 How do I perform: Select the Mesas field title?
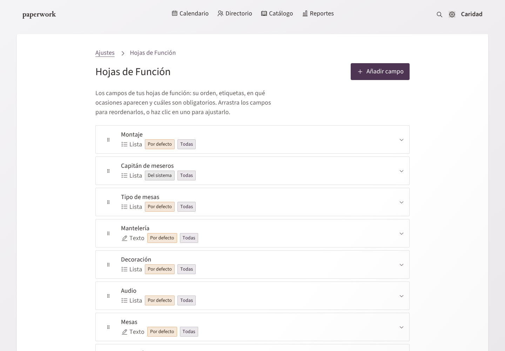(x=129, y=322)
